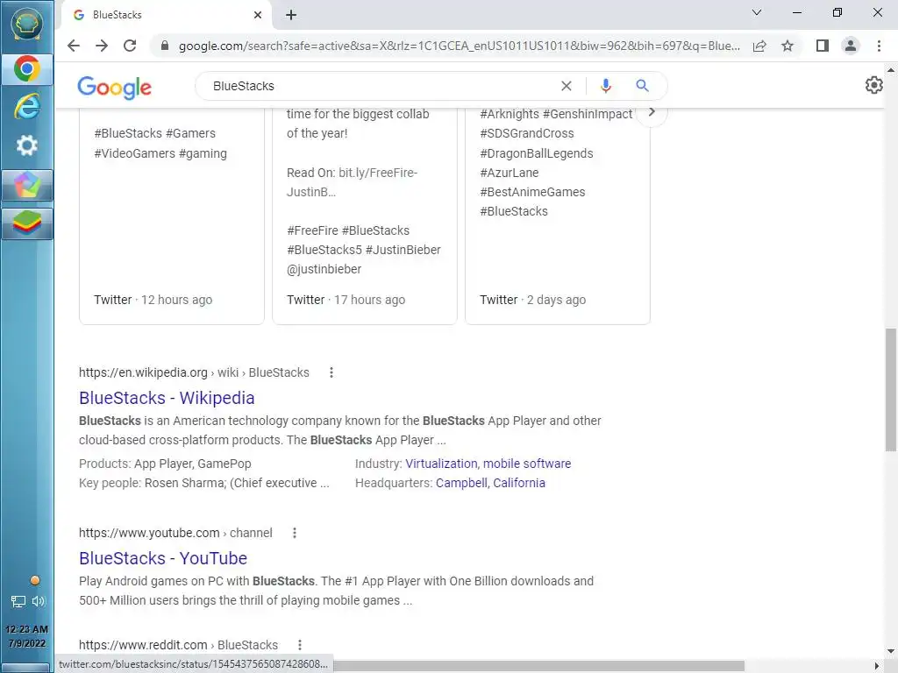The width and height of the screenshot is (898, 673).
Task: Open a new browser tab
Action: pyautogui.click(x=291, y=15)
